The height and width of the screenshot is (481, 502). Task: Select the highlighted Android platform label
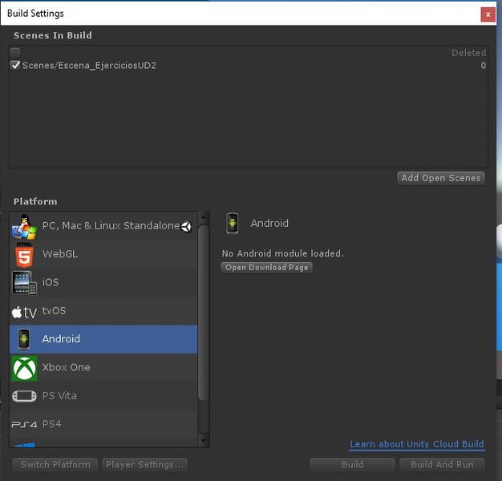click(61, 339)
